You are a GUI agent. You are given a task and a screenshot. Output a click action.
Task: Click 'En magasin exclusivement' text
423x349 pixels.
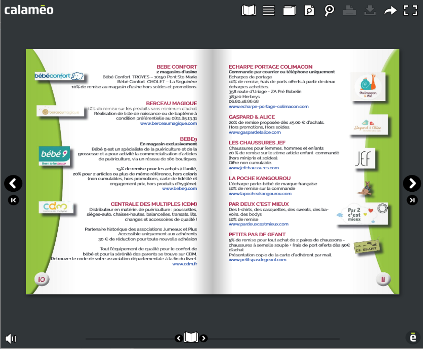click(x=168, y=144)
